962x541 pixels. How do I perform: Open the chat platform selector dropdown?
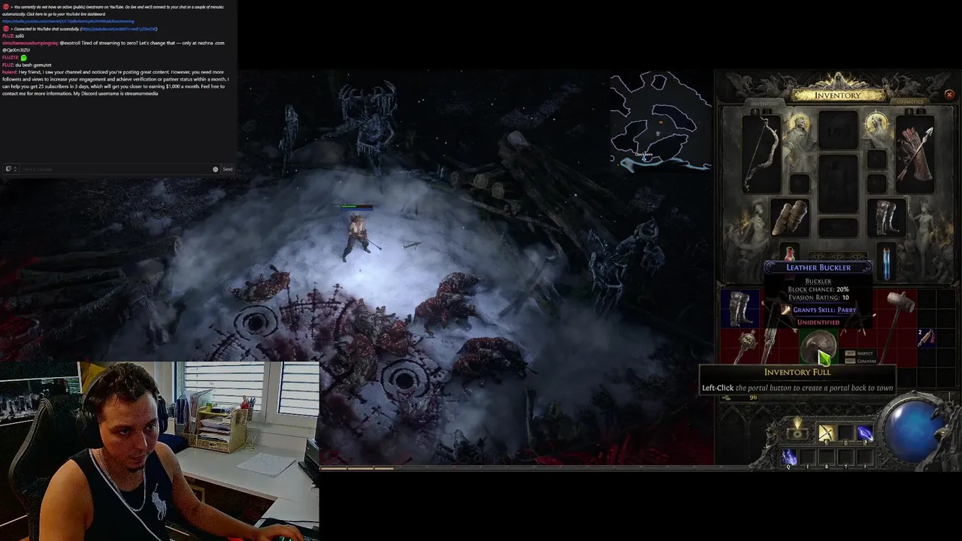[11, 169]
